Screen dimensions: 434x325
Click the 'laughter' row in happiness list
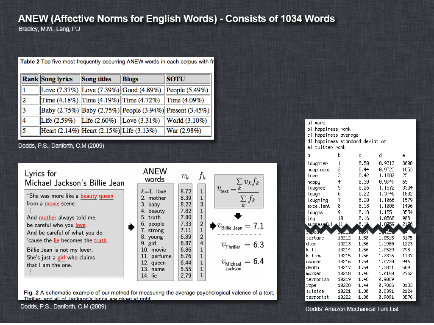318,163
